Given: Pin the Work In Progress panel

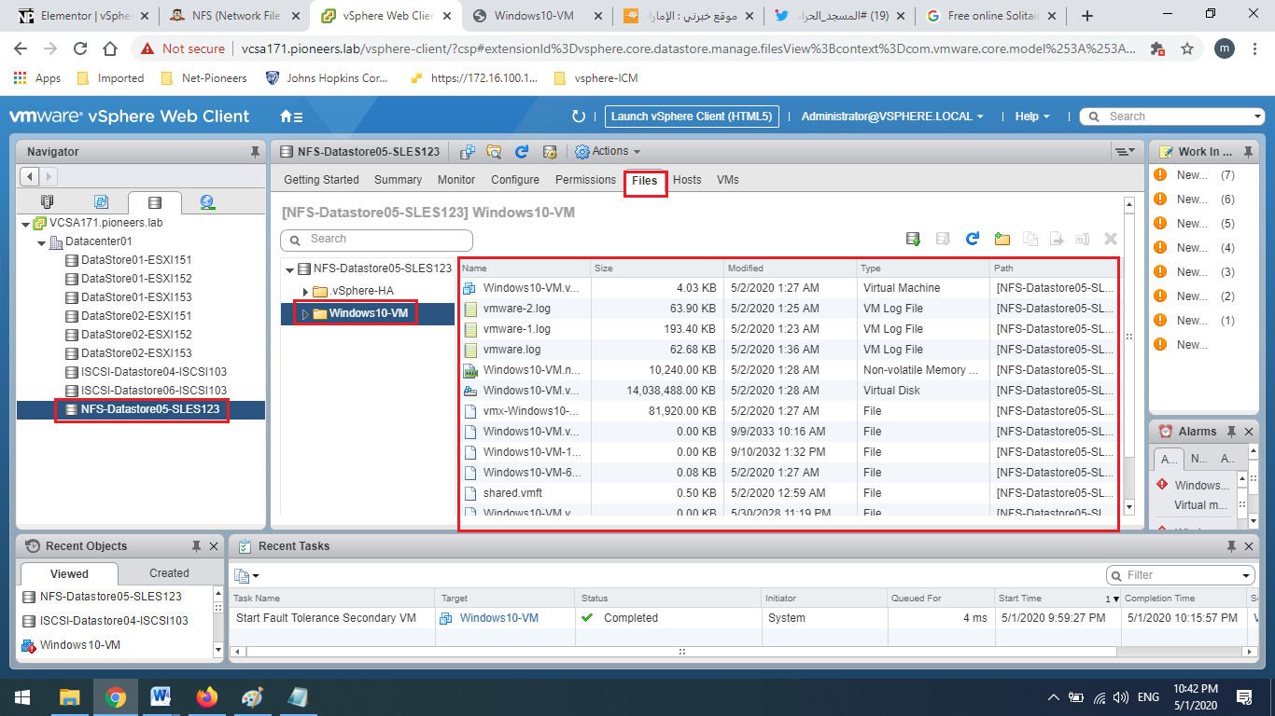Looking at the screenshot, I should point(1249,151).
